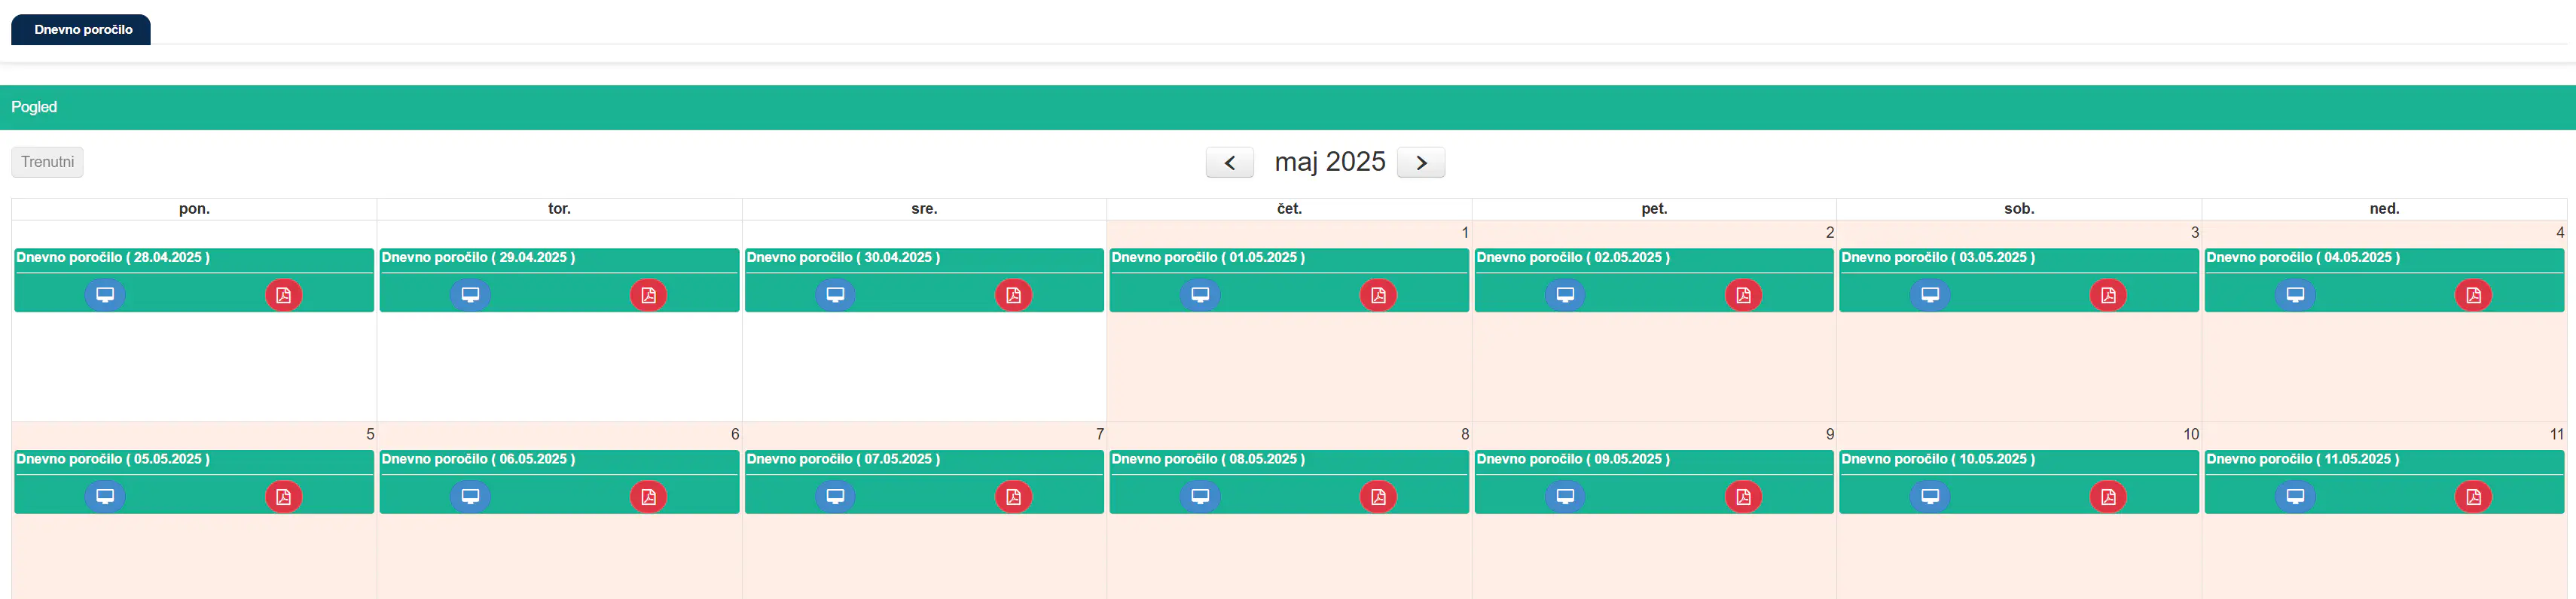The image size is (2576, 599).
Task: View the 02.05.2025 report on screen
Action: click(x=1565, y=294)
